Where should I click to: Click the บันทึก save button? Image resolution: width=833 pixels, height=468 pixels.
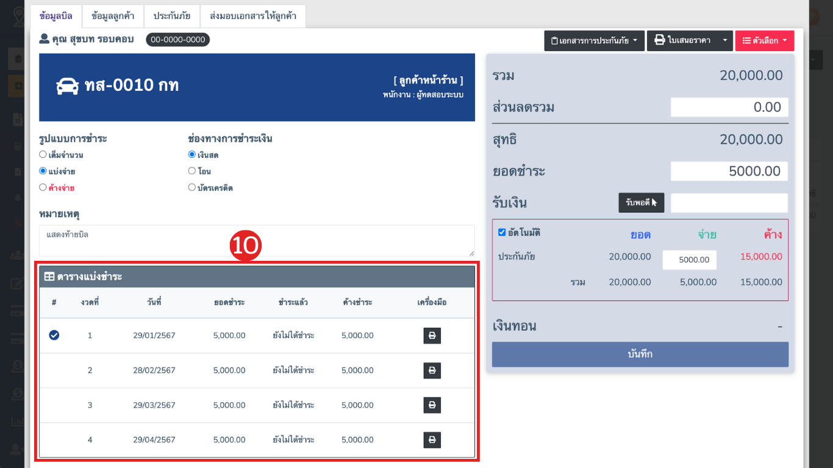coord(640,354)
